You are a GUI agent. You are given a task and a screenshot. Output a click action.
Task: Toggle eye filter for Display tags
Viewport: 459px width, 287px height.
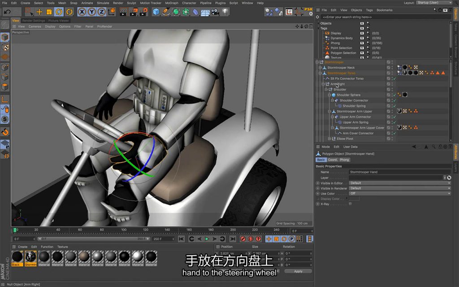pyautogui.click(x=362, y=33)
